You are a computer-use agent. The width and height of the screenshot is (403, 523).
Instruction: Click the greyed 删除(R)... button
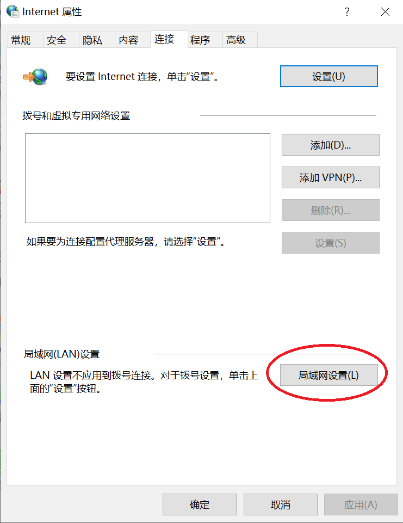point(330,210)
